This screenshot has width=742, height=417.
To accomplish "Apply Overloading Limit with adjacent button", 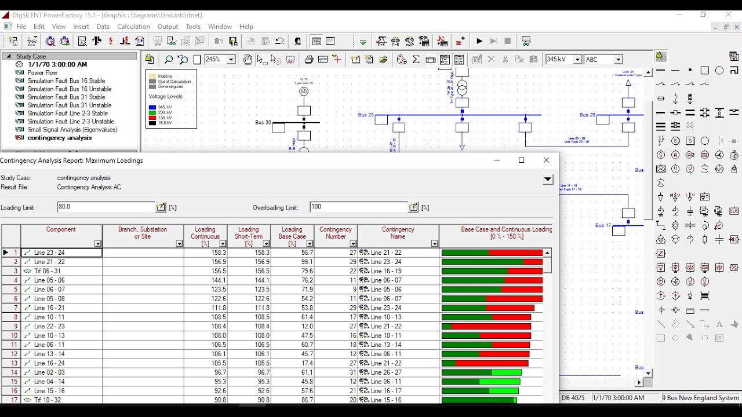I will pos(413,207).
